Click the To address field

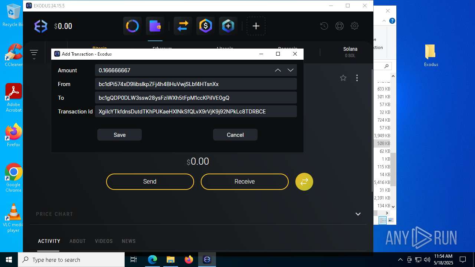click(196, 98)
